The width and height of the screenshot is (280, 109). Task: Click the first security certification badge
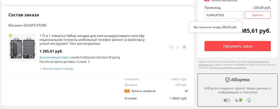227,100
